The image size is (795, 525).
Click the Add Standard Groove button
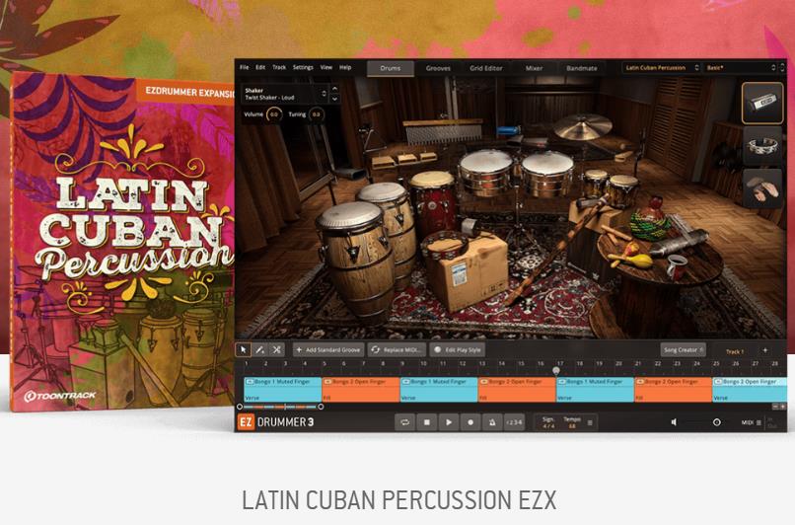point(328,350)
